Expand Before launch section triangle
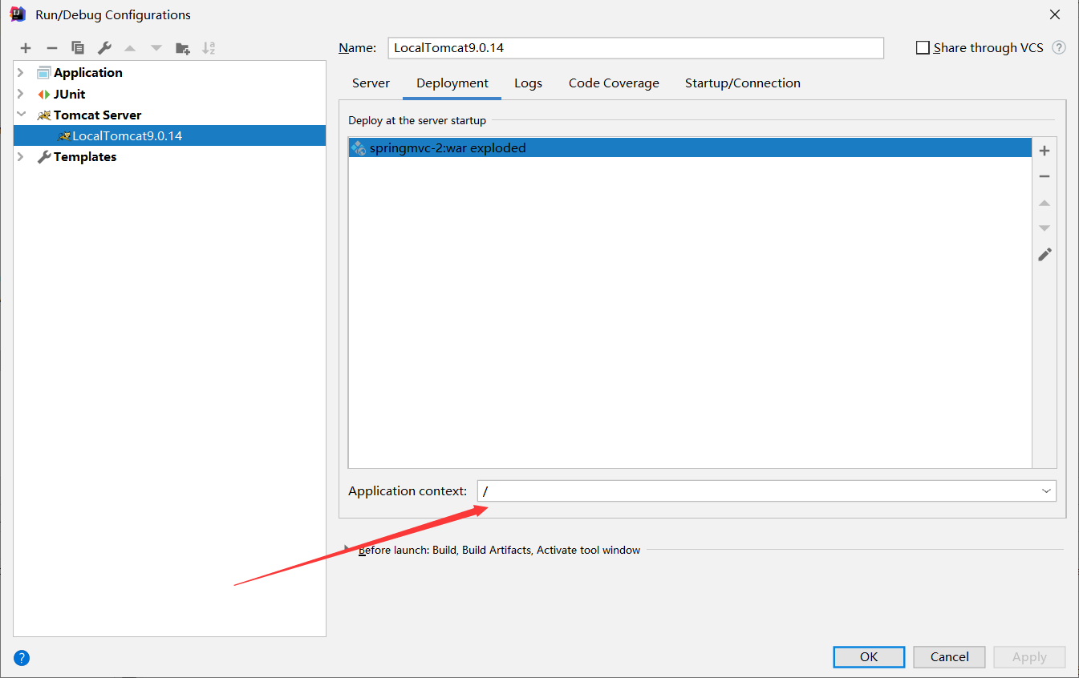 347,550
